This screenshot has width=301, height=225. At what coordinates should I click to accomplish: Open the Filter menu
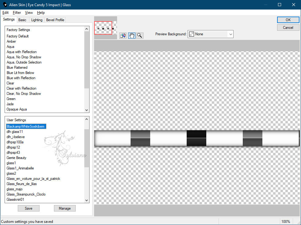click(x=17, y=13)
